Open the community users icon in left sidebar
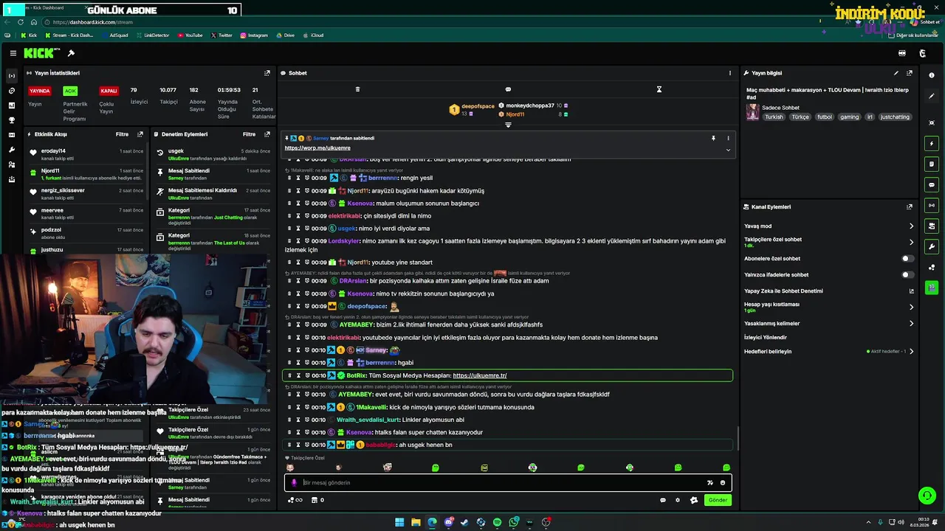Screen dimensions: 945x531 pos(11,164)
